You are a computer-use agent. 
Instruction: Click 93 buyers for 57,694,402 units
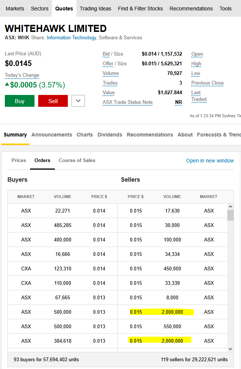46,360
